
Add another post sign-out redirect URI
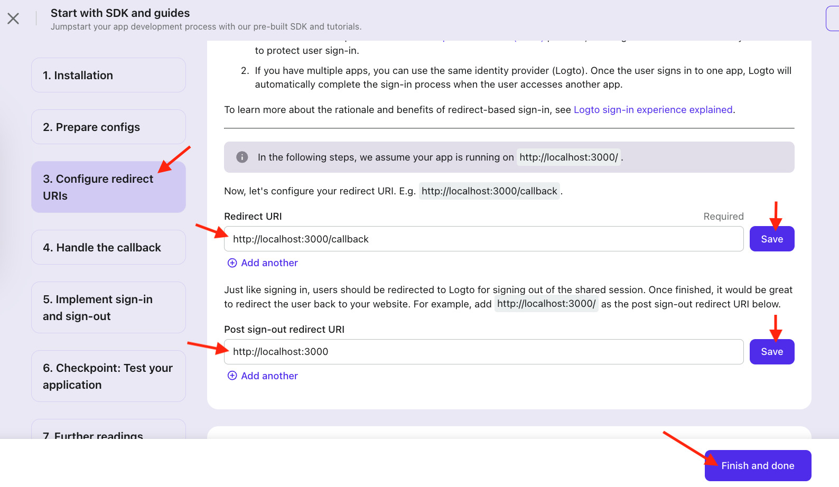(263, 376)
